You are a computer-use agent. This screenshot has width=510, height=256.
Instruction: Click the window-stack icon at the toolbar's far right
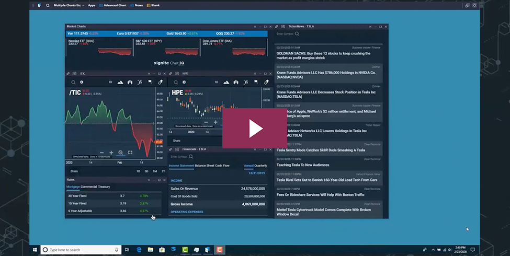467,5
